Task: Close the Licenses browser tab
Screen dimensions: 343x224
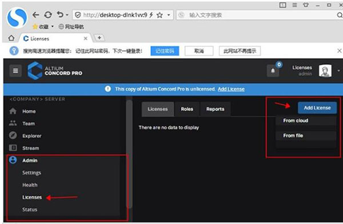Action: 86,38
